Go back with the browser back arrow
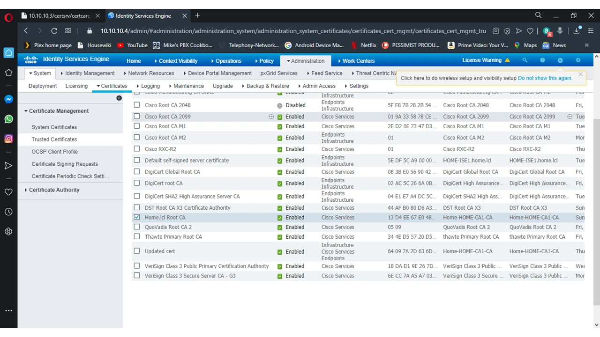 [x=26, y=31]
